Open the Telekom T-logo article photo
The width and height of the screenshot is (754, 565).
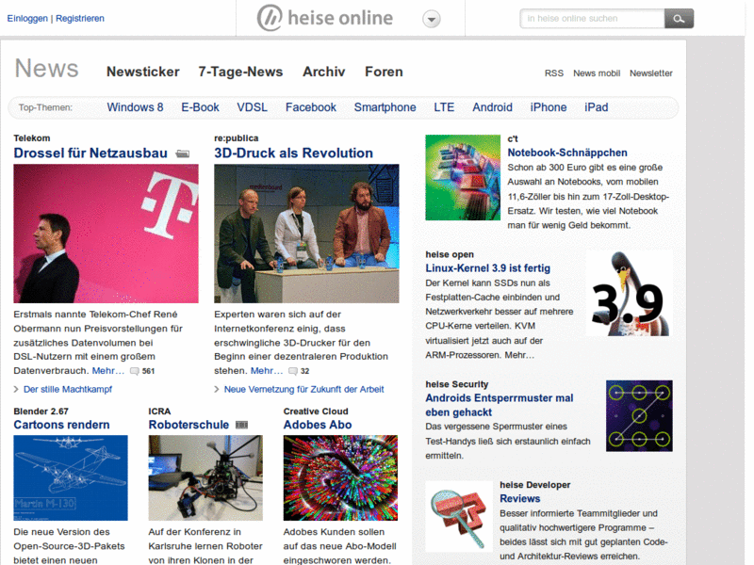click(x=106, y=234)
